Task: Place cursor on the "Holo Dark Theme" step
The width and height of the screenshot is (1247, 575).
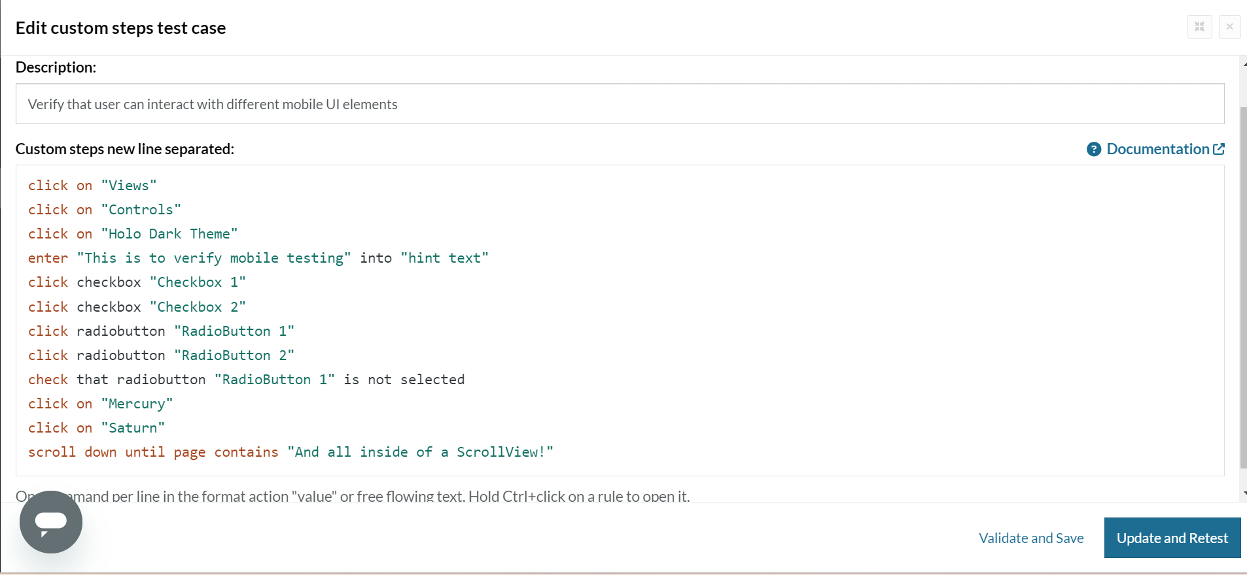Action: pos(133,234)
